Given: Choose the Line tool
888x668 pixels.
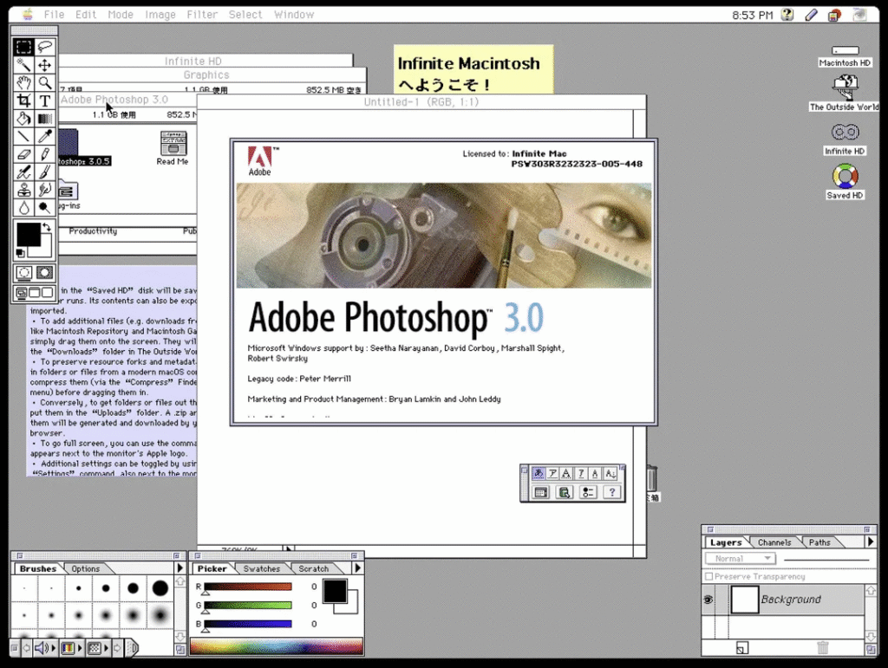Looking at the screenshot, I should pyautogui.click(x=23, y=136).
